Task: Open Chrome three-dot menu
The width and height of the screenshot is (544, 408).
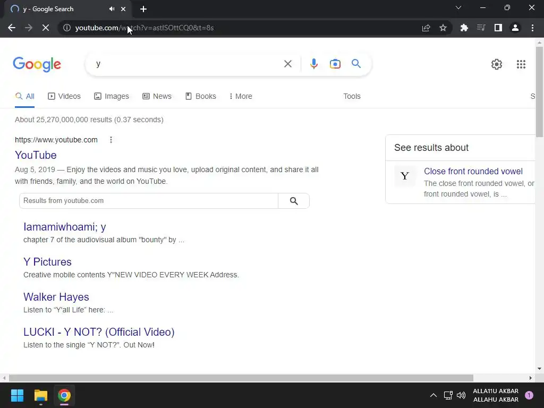Action: pos(532,28)
